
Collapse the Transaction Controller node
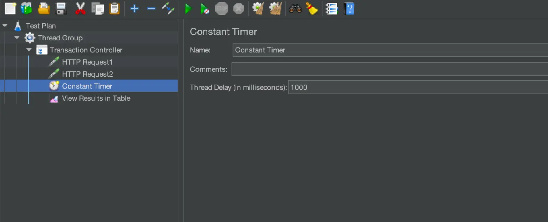[29, 50]
